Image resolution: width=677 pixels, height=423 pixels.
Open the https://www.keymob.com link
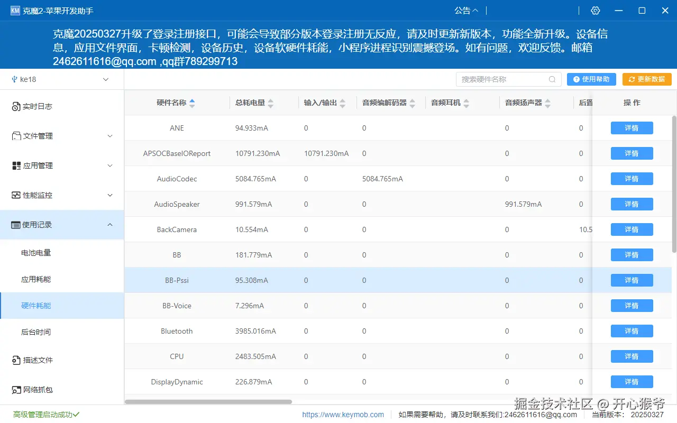pyautogui.click(x=343, y=415)
